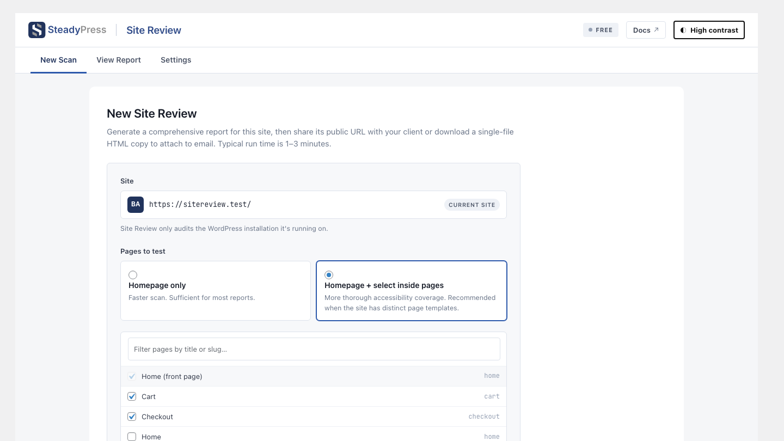The image size is (784, 441).
Task: Click the FREE plan badge
Action: (601, 30)
